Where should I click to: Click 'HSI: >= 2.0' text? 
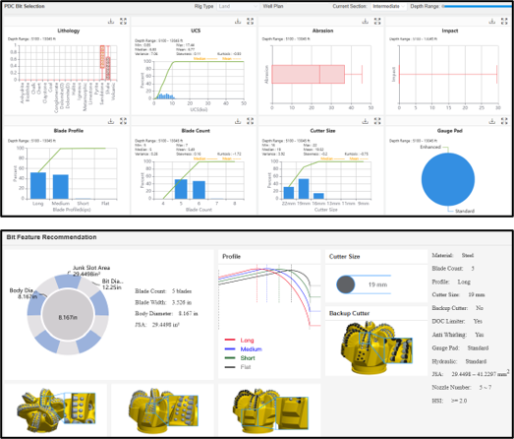[449, 401]
